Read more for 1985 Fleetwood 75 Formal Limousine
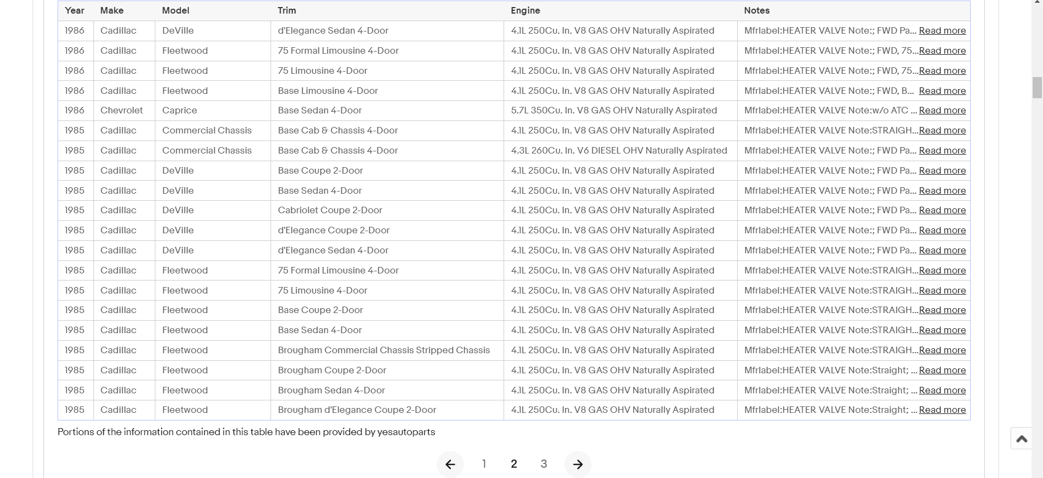The image size is (1043, 478). (x=943, y=271)
